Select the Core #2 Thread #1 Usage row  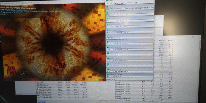62,96
